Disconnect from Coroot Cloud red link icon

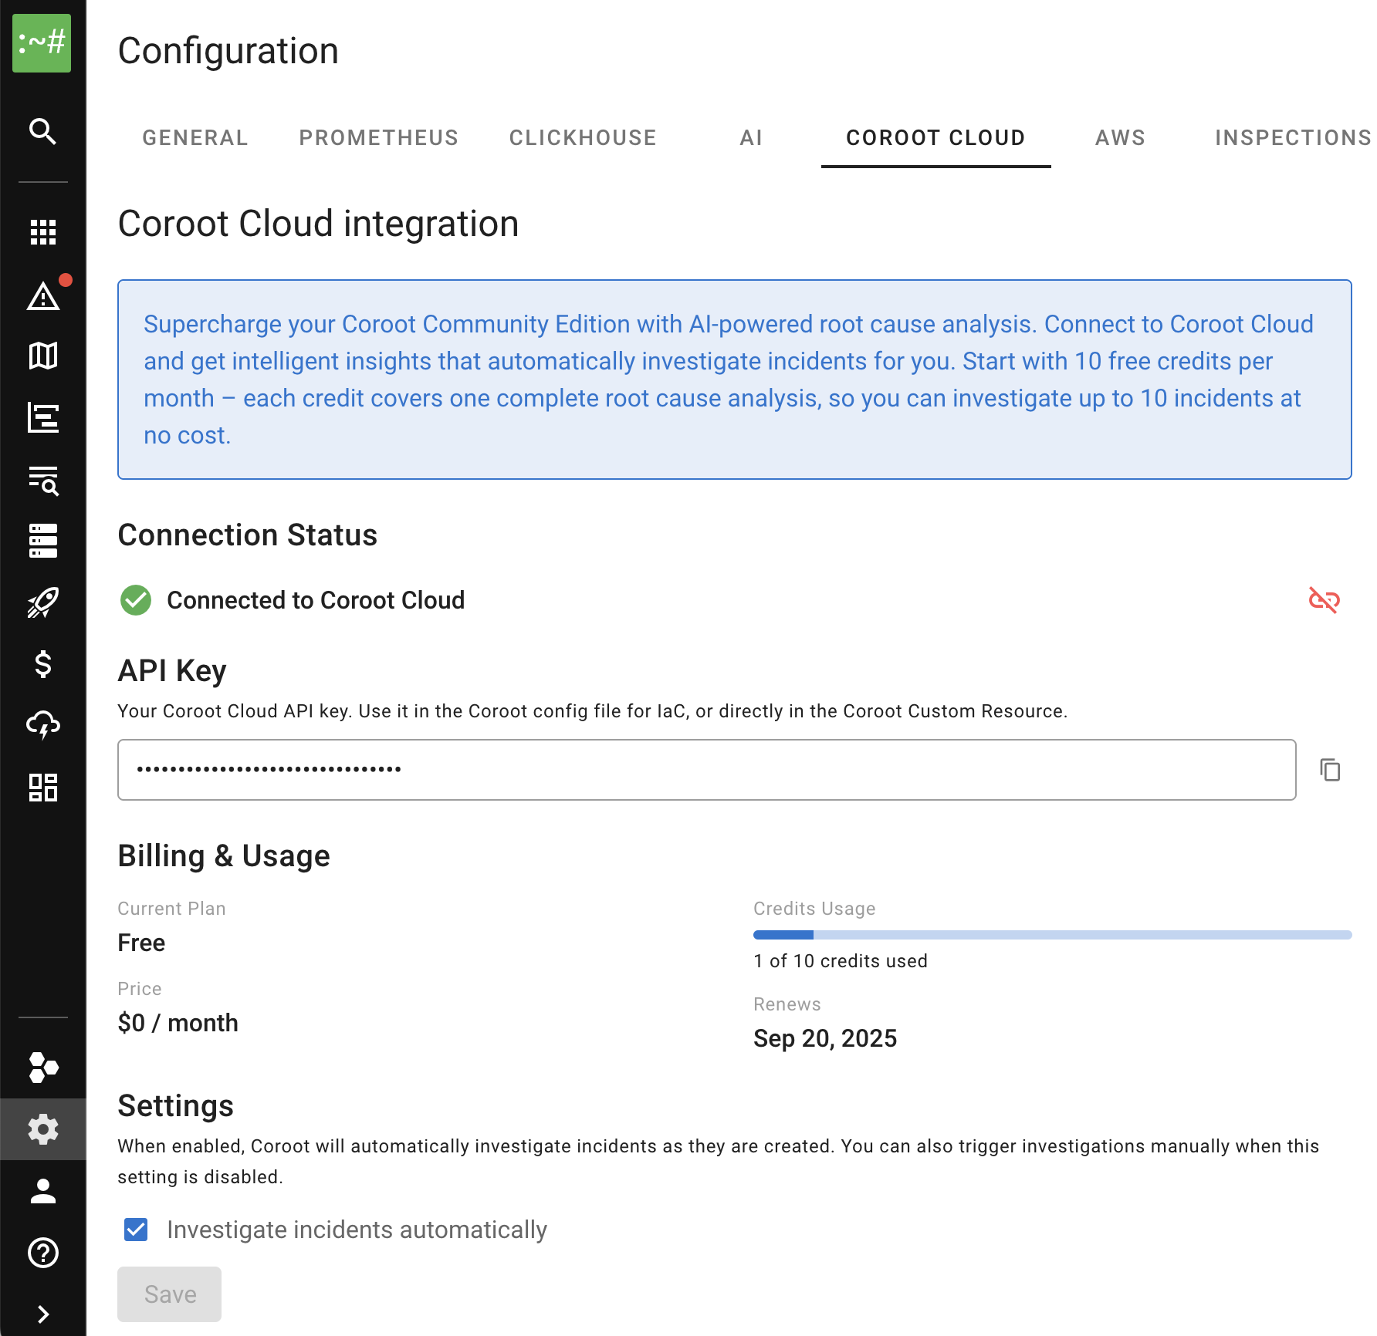(1325, 600)
